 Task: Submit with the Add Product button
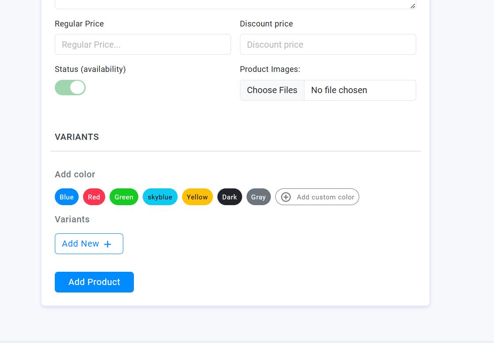pos(94,282)
